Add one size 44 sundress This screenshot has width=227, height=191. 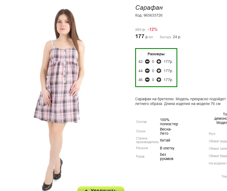pyautogui.click(x=159, y=71)
